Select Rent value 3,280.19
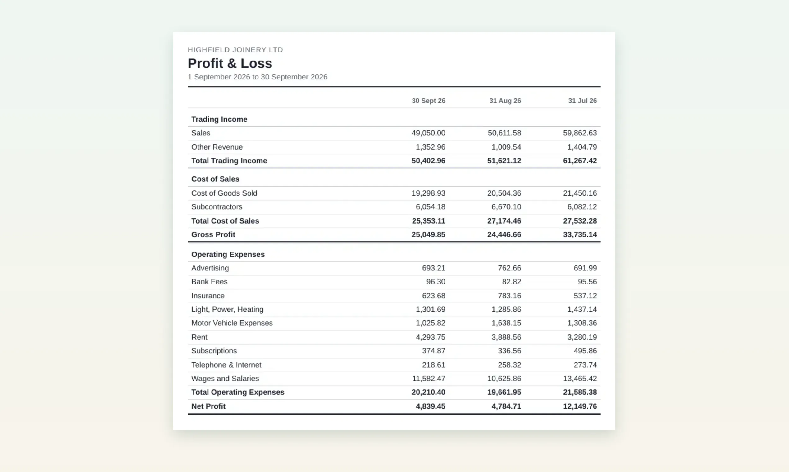The image size is (789, 472). 582,337
